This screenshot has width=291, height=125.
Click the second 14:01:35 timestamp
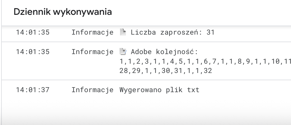(x=33, y=52)
